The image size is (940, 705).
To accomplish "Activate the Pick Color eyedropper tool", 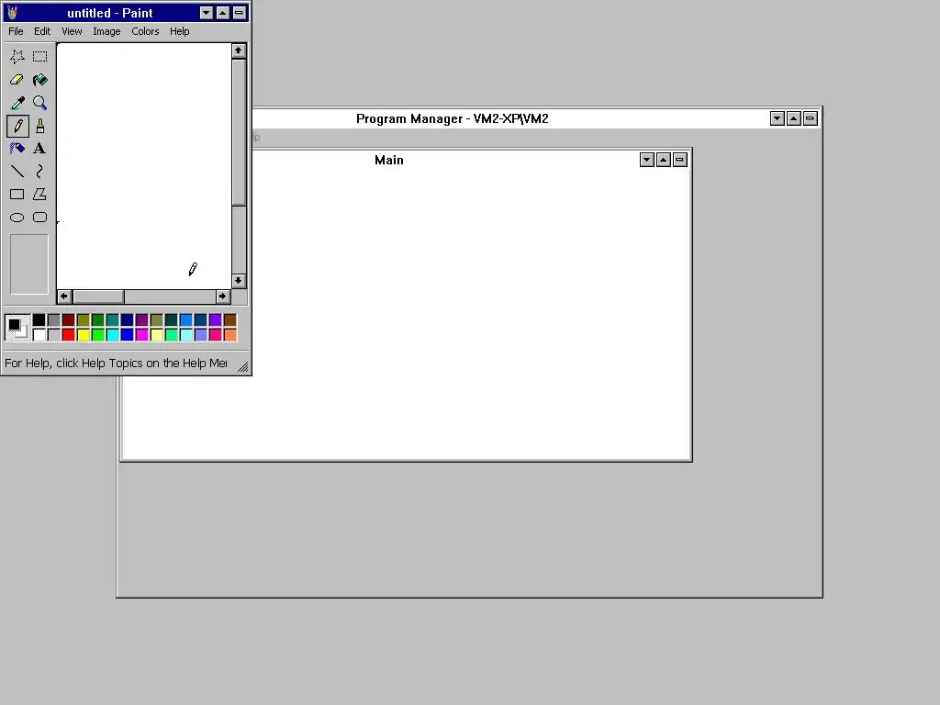I will (x=17, y=103).
